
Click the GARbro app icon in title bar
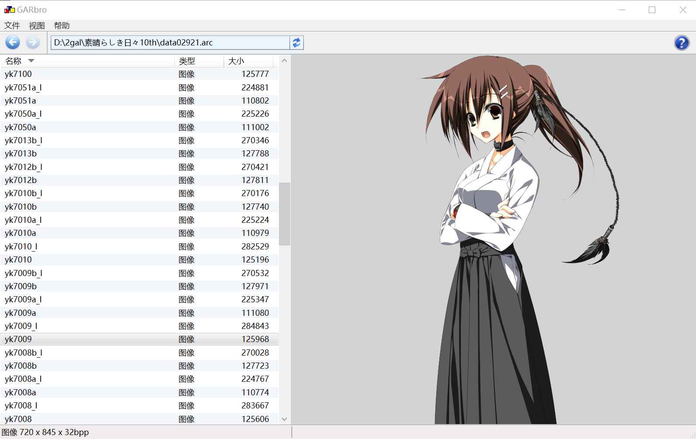click(x=9, y=10)
